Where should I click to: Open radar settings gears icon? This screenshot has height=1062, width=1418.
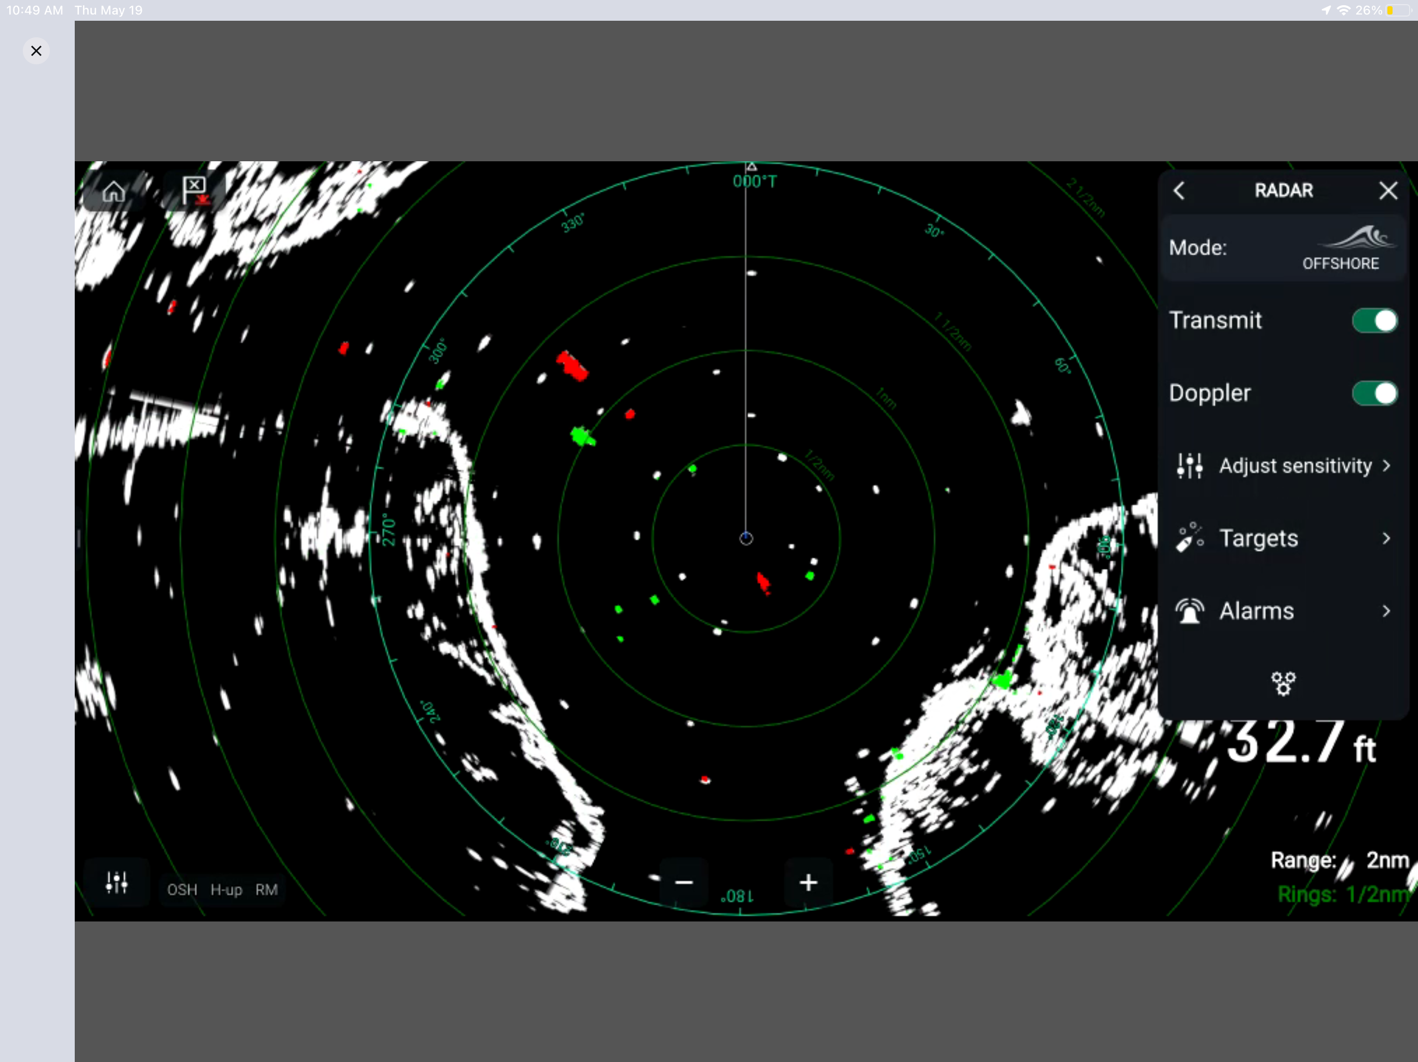click(x=1284, y=683)
